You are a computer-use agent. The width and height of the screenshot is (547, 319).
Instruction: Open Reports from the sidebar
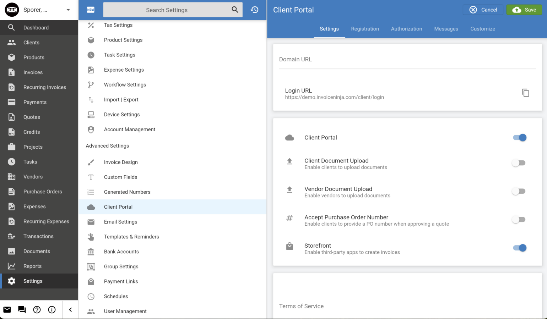32,266
